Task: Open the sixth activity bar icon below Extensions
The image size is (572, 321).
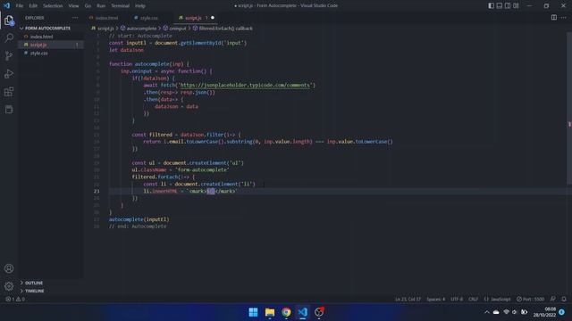Action: [9, 109]
